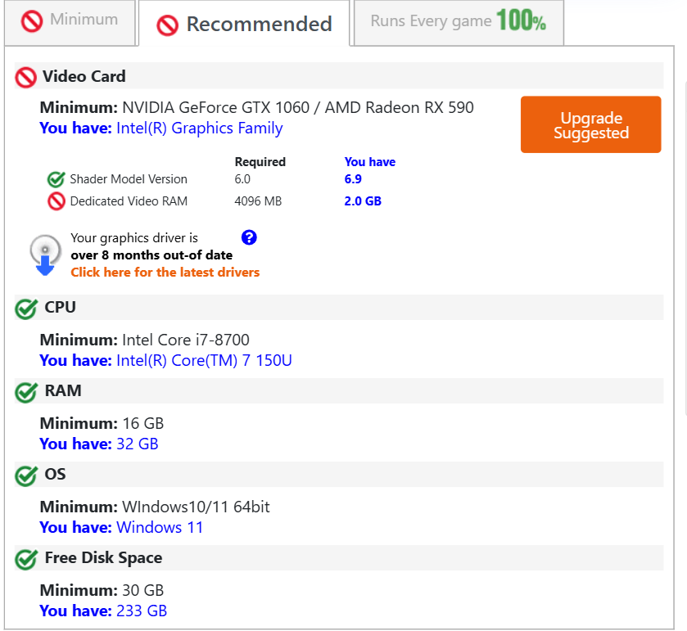Click the Windows 11 you-have text
The height and width of the screenshot is (631, 687).
coord(160,528)
